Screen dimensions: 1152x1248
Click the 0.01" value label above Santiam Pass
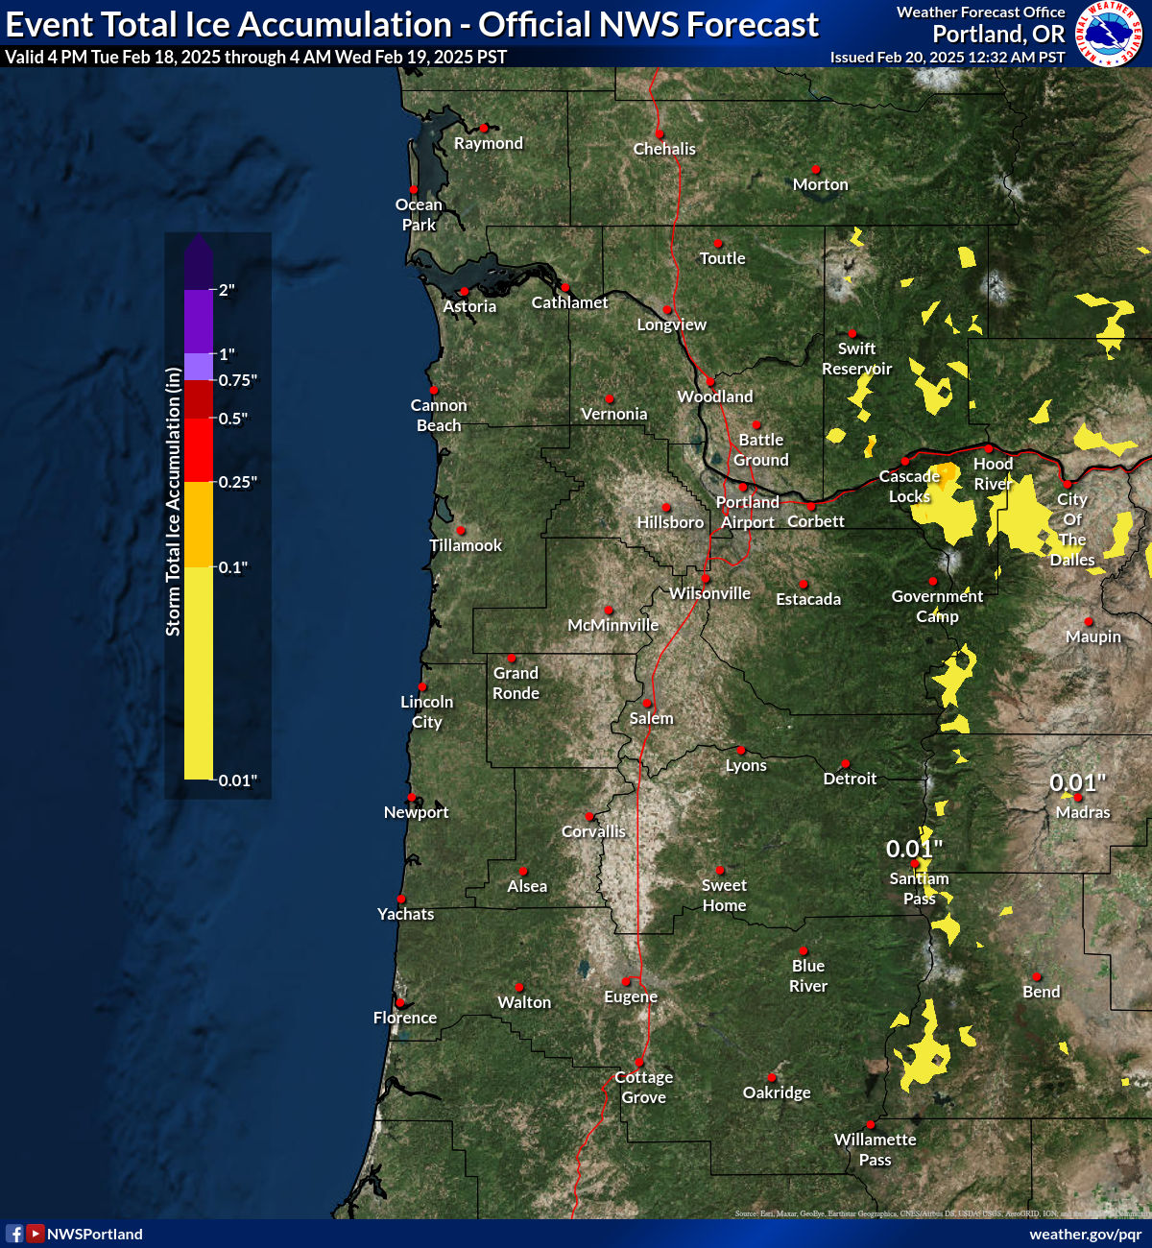tap(914, 849)
